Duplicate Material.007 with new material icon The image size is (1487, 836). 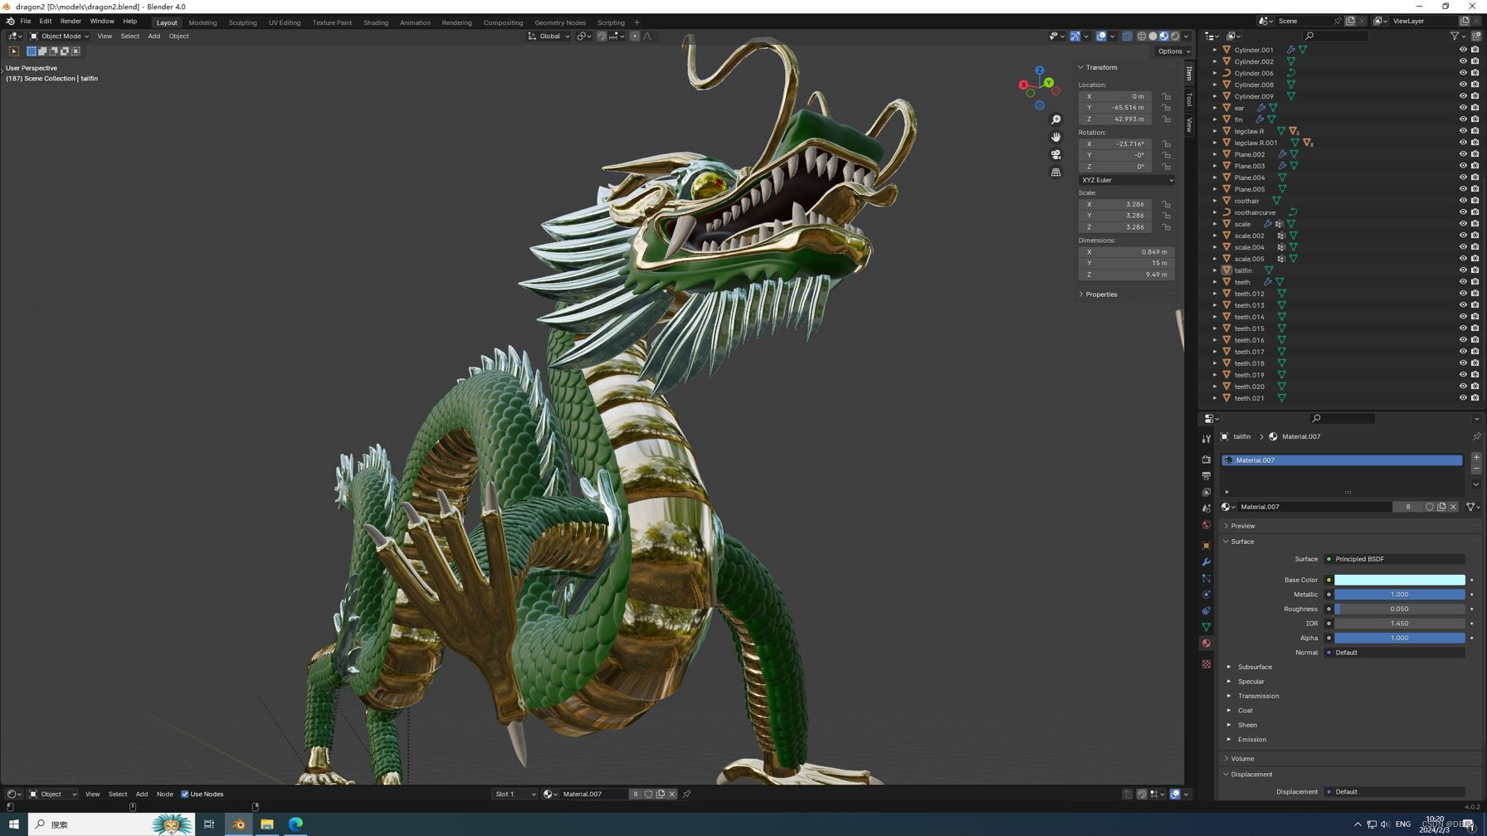click(x=1441, y=507)
